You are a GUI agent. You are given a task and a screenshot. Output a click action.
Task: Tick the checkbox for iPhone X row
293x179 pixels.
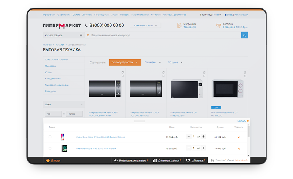[50, 137]
